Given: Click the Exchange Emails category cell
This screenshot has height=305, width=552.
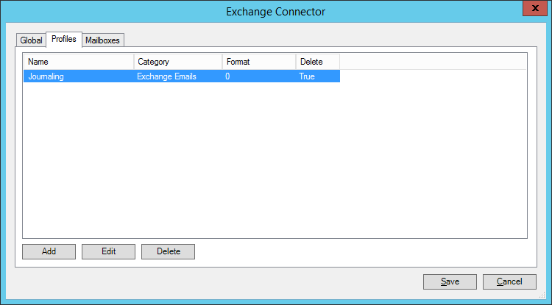Looking at the screenshot, I should click(x=166, y=76).
